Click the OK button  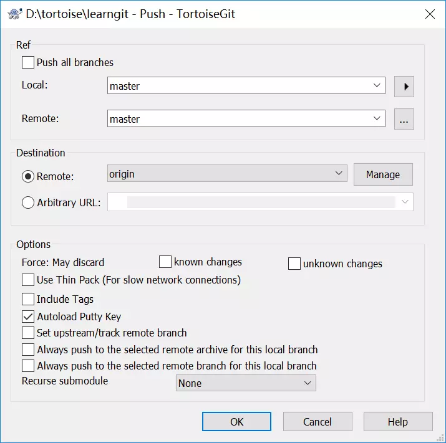tap(236, 422)
